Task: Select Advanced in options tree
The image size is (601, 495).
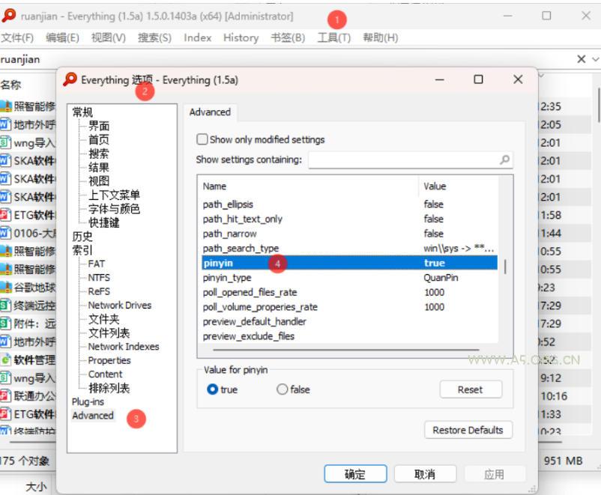Action: pyautogui.click(x=93, y=416)
